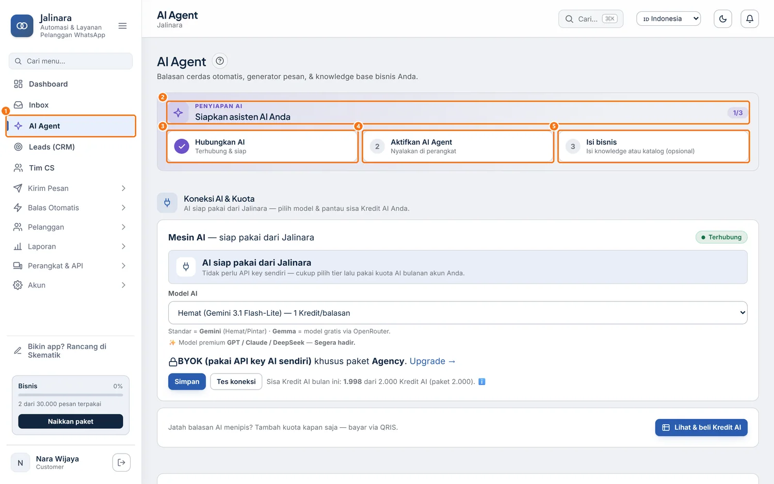The width and height of the screenshot is (774, 484).
Task: Click the top Cari search box
Action: click(x=591, y=19)
